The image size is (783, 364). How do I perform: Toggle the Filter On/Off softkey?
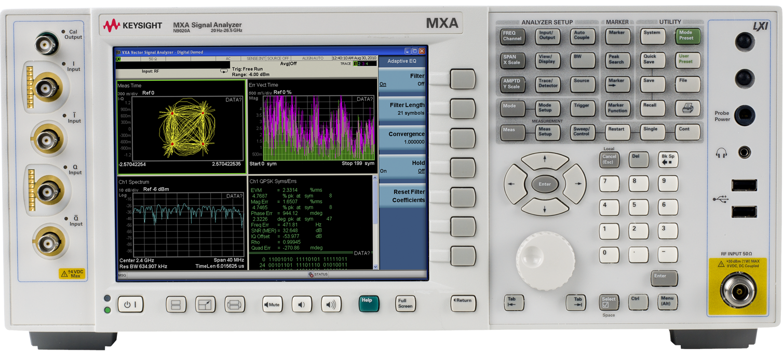tap(402, 79)
